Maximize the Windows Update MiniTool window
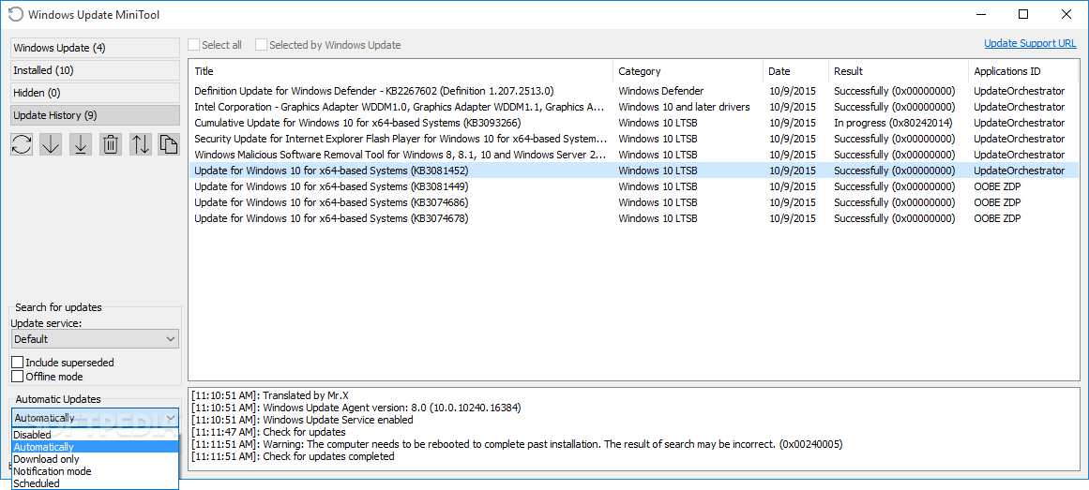The height and width of the screenshot is (490, 1089). pyautogui.click(x=1023, y=14)
